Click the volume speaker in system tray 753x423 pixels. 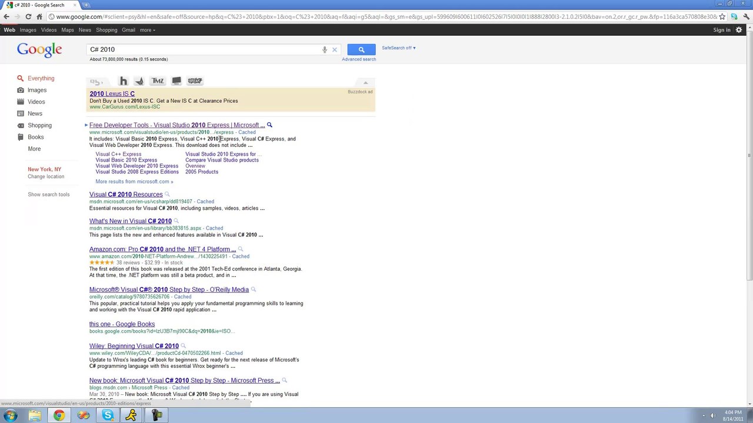click(x=713, y=416)
